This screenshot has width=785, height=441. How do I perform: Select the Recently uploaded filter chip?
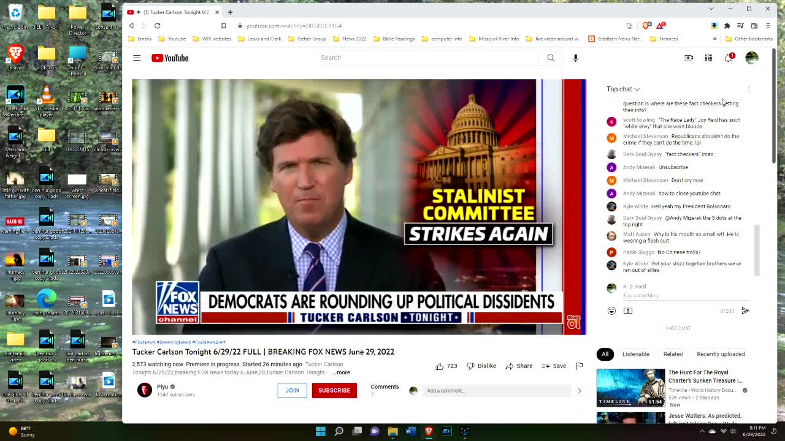(x=721, y=354)
